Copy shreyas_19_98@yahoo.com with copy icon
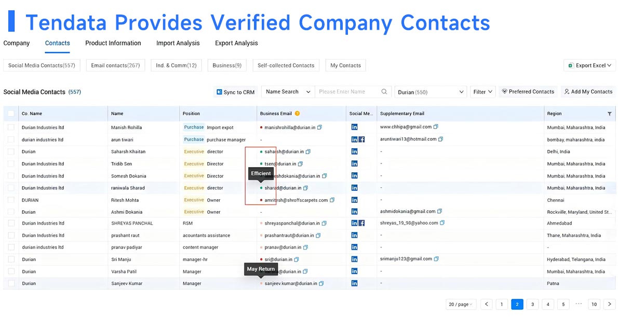The image size is (618, 317). tap(442, 223)
